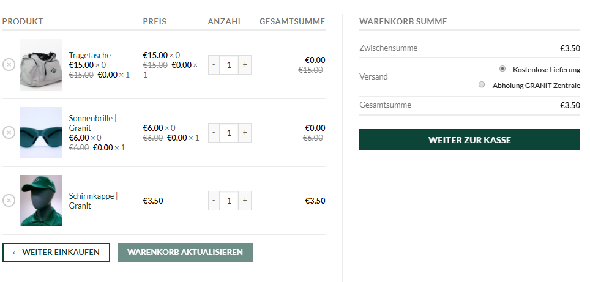Viewport: 590px width, 282px height.
Task: Choose Abholung GRANIT Zentrale pickup option
Action: [x=482, y=84]
